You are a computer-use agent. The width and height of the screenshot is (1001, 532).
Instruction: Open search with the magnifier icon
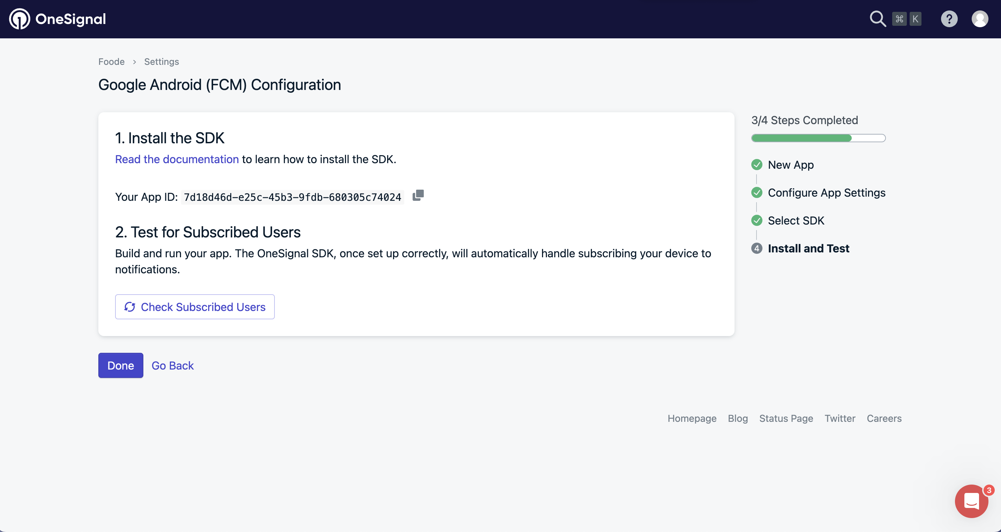(878, 18)
